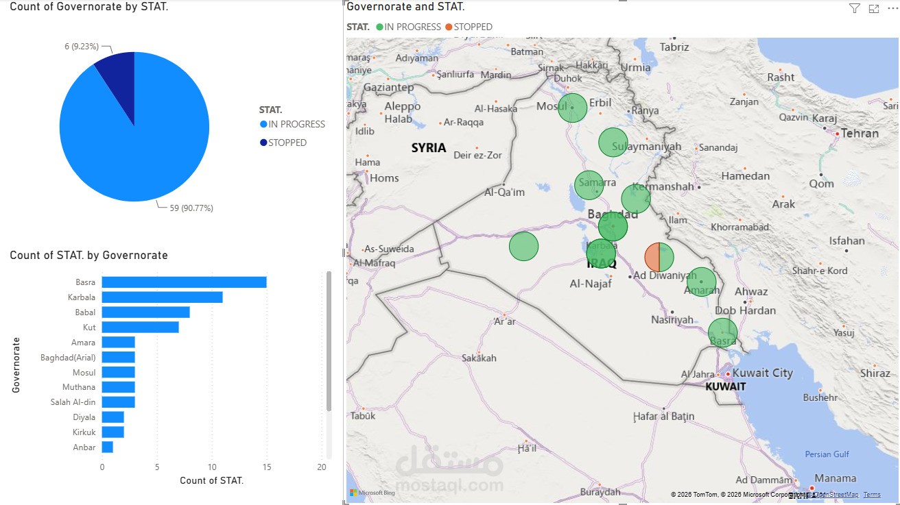Enter focus mode for the map visual
The height and width of the screenshot is (505, 900).
(874, 8)
